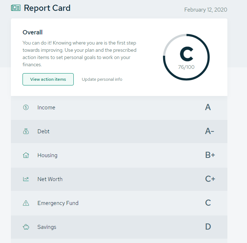This screenshot has height=243, width=247.
Task: Click the Net Worth chart icon
Action: click(26, 179)
